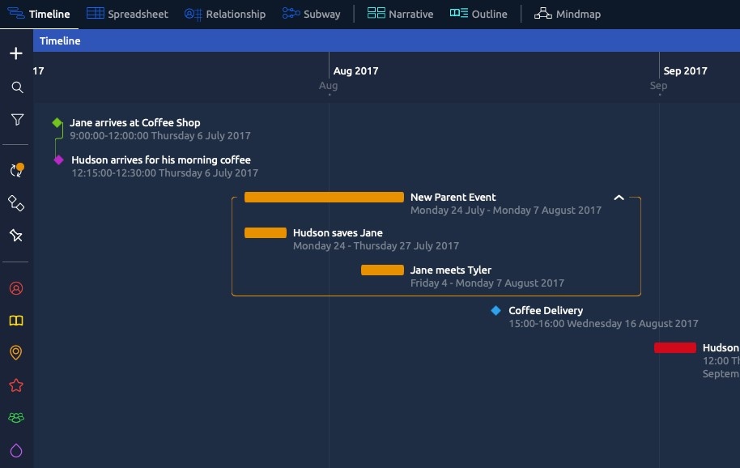
Task: Open search with the magnifier icon
Action: click(x=17, y=87)
